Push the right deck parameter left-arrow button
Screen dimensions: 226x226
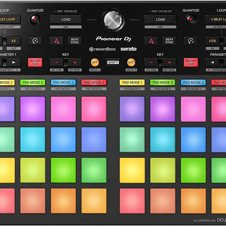point(212,62)
